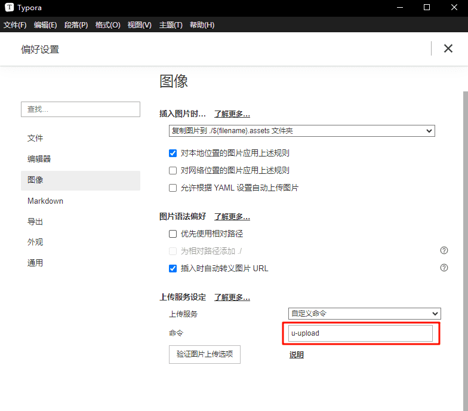
Task: Open the 主题(T) menu
Action: tap(171, 25)
